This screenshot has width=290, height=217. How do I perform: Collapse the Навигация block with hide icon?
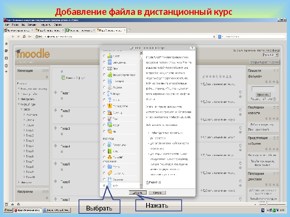click(44, 71)
